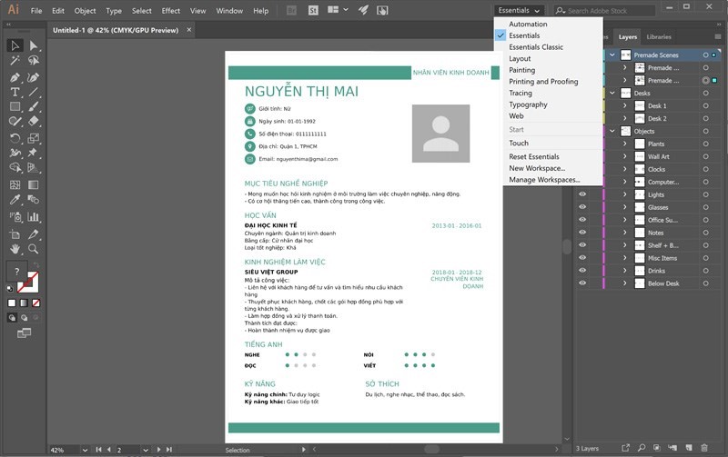This screenshot has width=728, height=457.
Task: Choose Typography workspace from list
Action: (529, 104)
